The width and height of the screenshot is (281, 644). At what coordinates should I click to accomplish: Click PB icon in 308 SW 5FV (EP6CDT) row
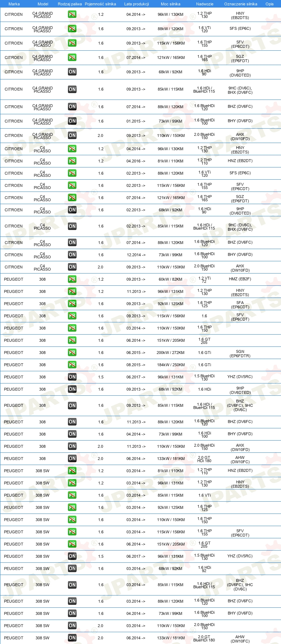point(72,532)
